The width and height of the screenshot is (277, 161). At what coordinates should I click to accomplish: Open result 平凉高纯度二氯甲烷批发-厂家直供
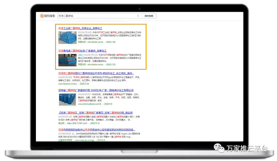pos(82,51)
